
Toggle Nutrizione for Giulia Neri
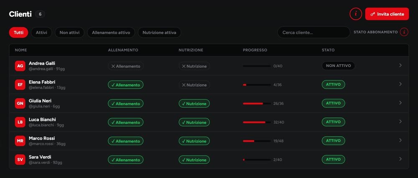click(194, 104)
